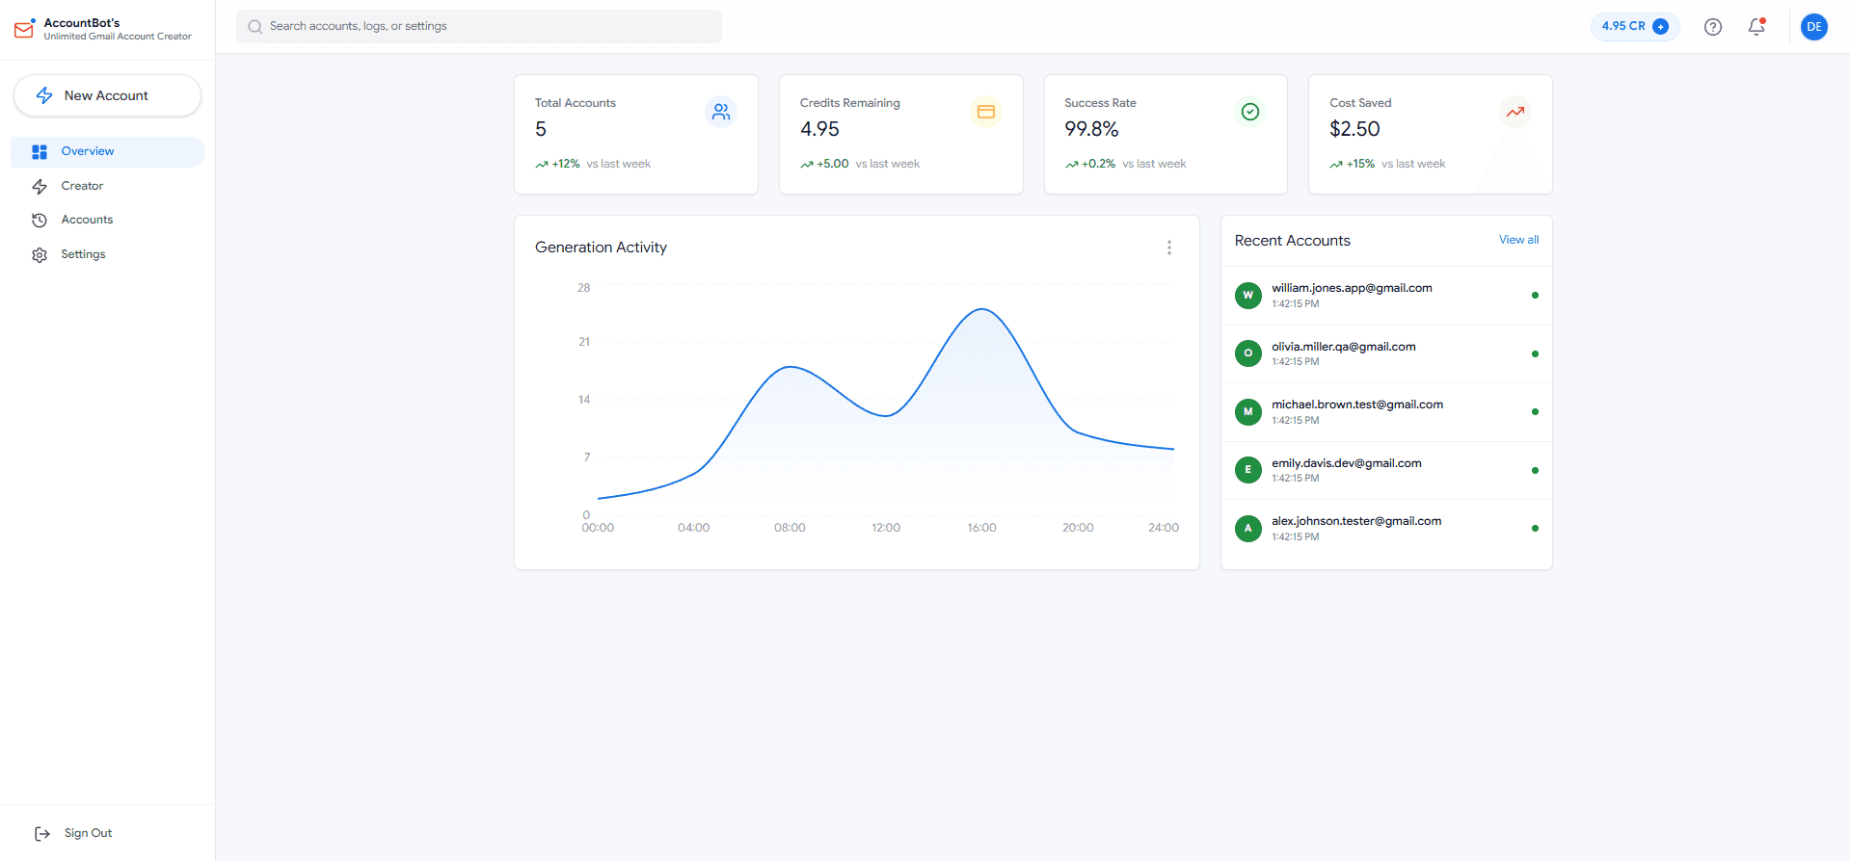Open Generation Activity three-dot options menu
This screenshot has height=861, width=1850.
click(1168, 248)
